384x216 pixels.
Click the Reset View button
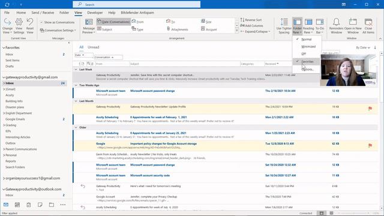tap(30, 26)
